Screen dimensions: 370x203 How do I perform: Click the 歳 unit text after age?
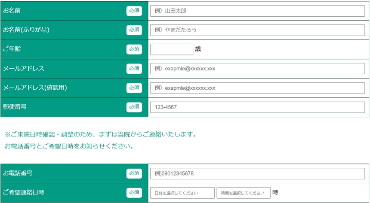pyautogui.click(x=198, y=49)
